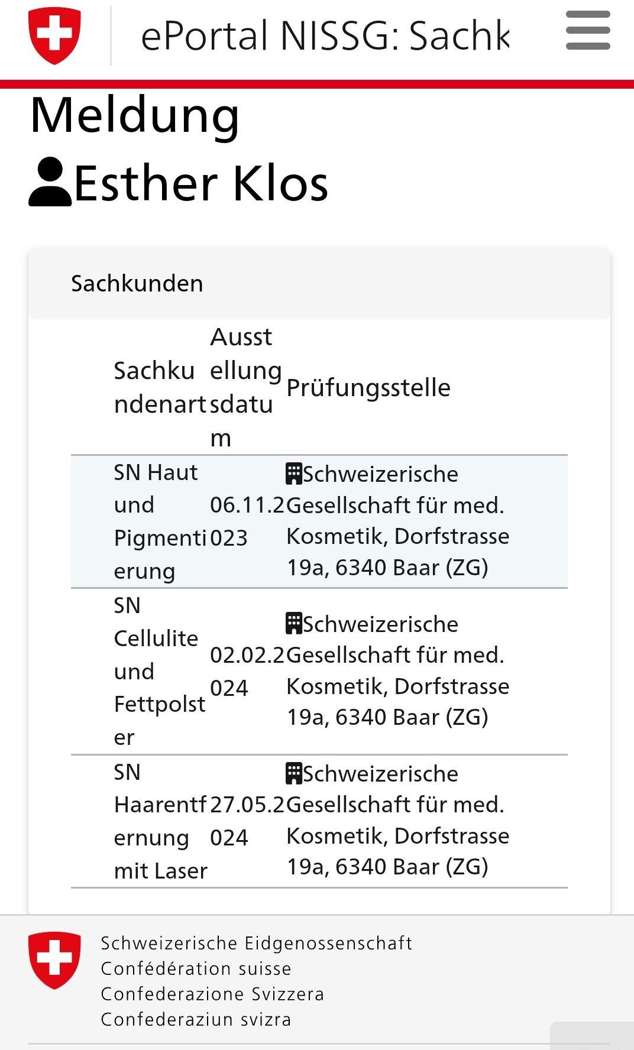This screenshot has width=634, height=1050.
Task: Click building icon in Haut und Pigmentierung row
Action: click(294, 474)
